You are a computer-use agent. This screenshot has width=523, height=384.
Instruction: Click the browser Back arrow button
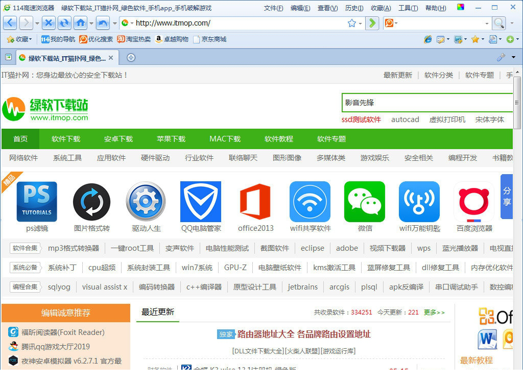(x=10, y=23)
